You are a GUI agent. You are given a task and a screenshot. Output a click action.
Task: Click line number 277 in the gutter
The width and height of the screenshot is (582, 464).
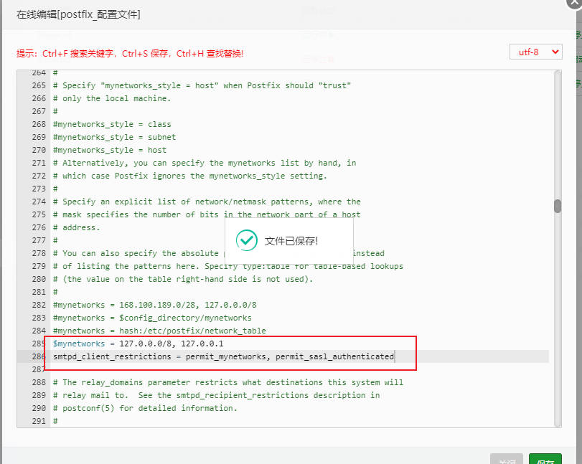(39, 240)
